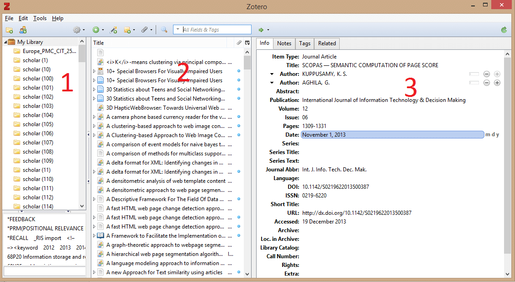Click the green New Item button

pos(96,30)
